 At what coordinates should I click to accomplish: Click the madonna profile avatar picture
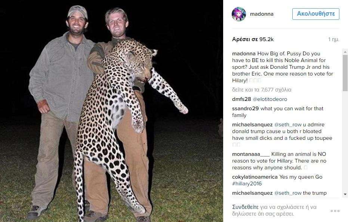click(238, 14)
